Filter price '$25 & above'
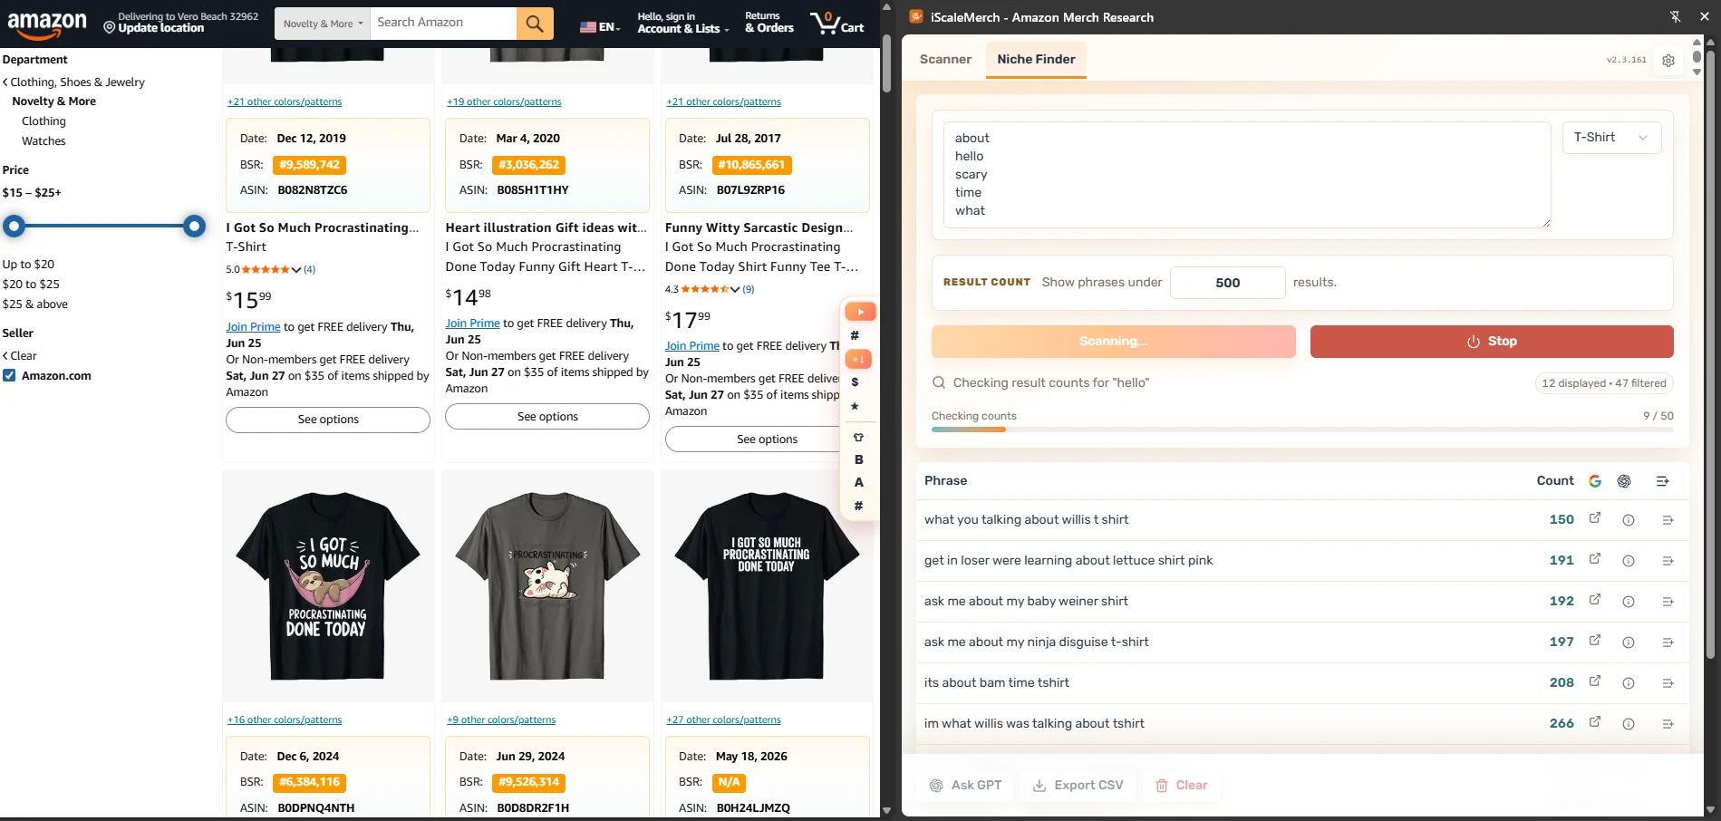Image resolution: width=1721 pixels, height=821 pixels. [x=35, y=304]
